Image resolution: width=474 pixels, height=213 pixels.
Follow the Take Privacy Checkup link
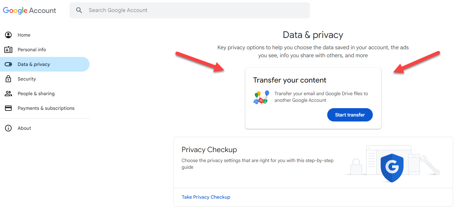[206, 197]
